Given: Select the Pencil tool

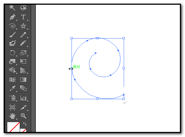Looking at the screenshot, I should [23, 35].
